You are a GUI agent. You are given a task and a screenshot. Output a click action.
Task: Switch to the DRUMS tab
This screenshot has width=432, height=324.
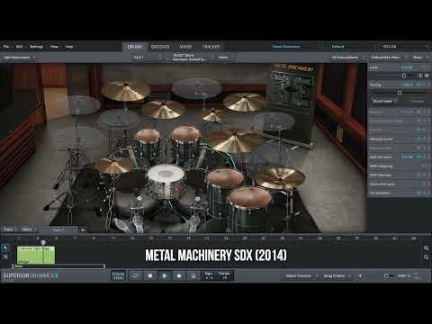tap(135, 47)
